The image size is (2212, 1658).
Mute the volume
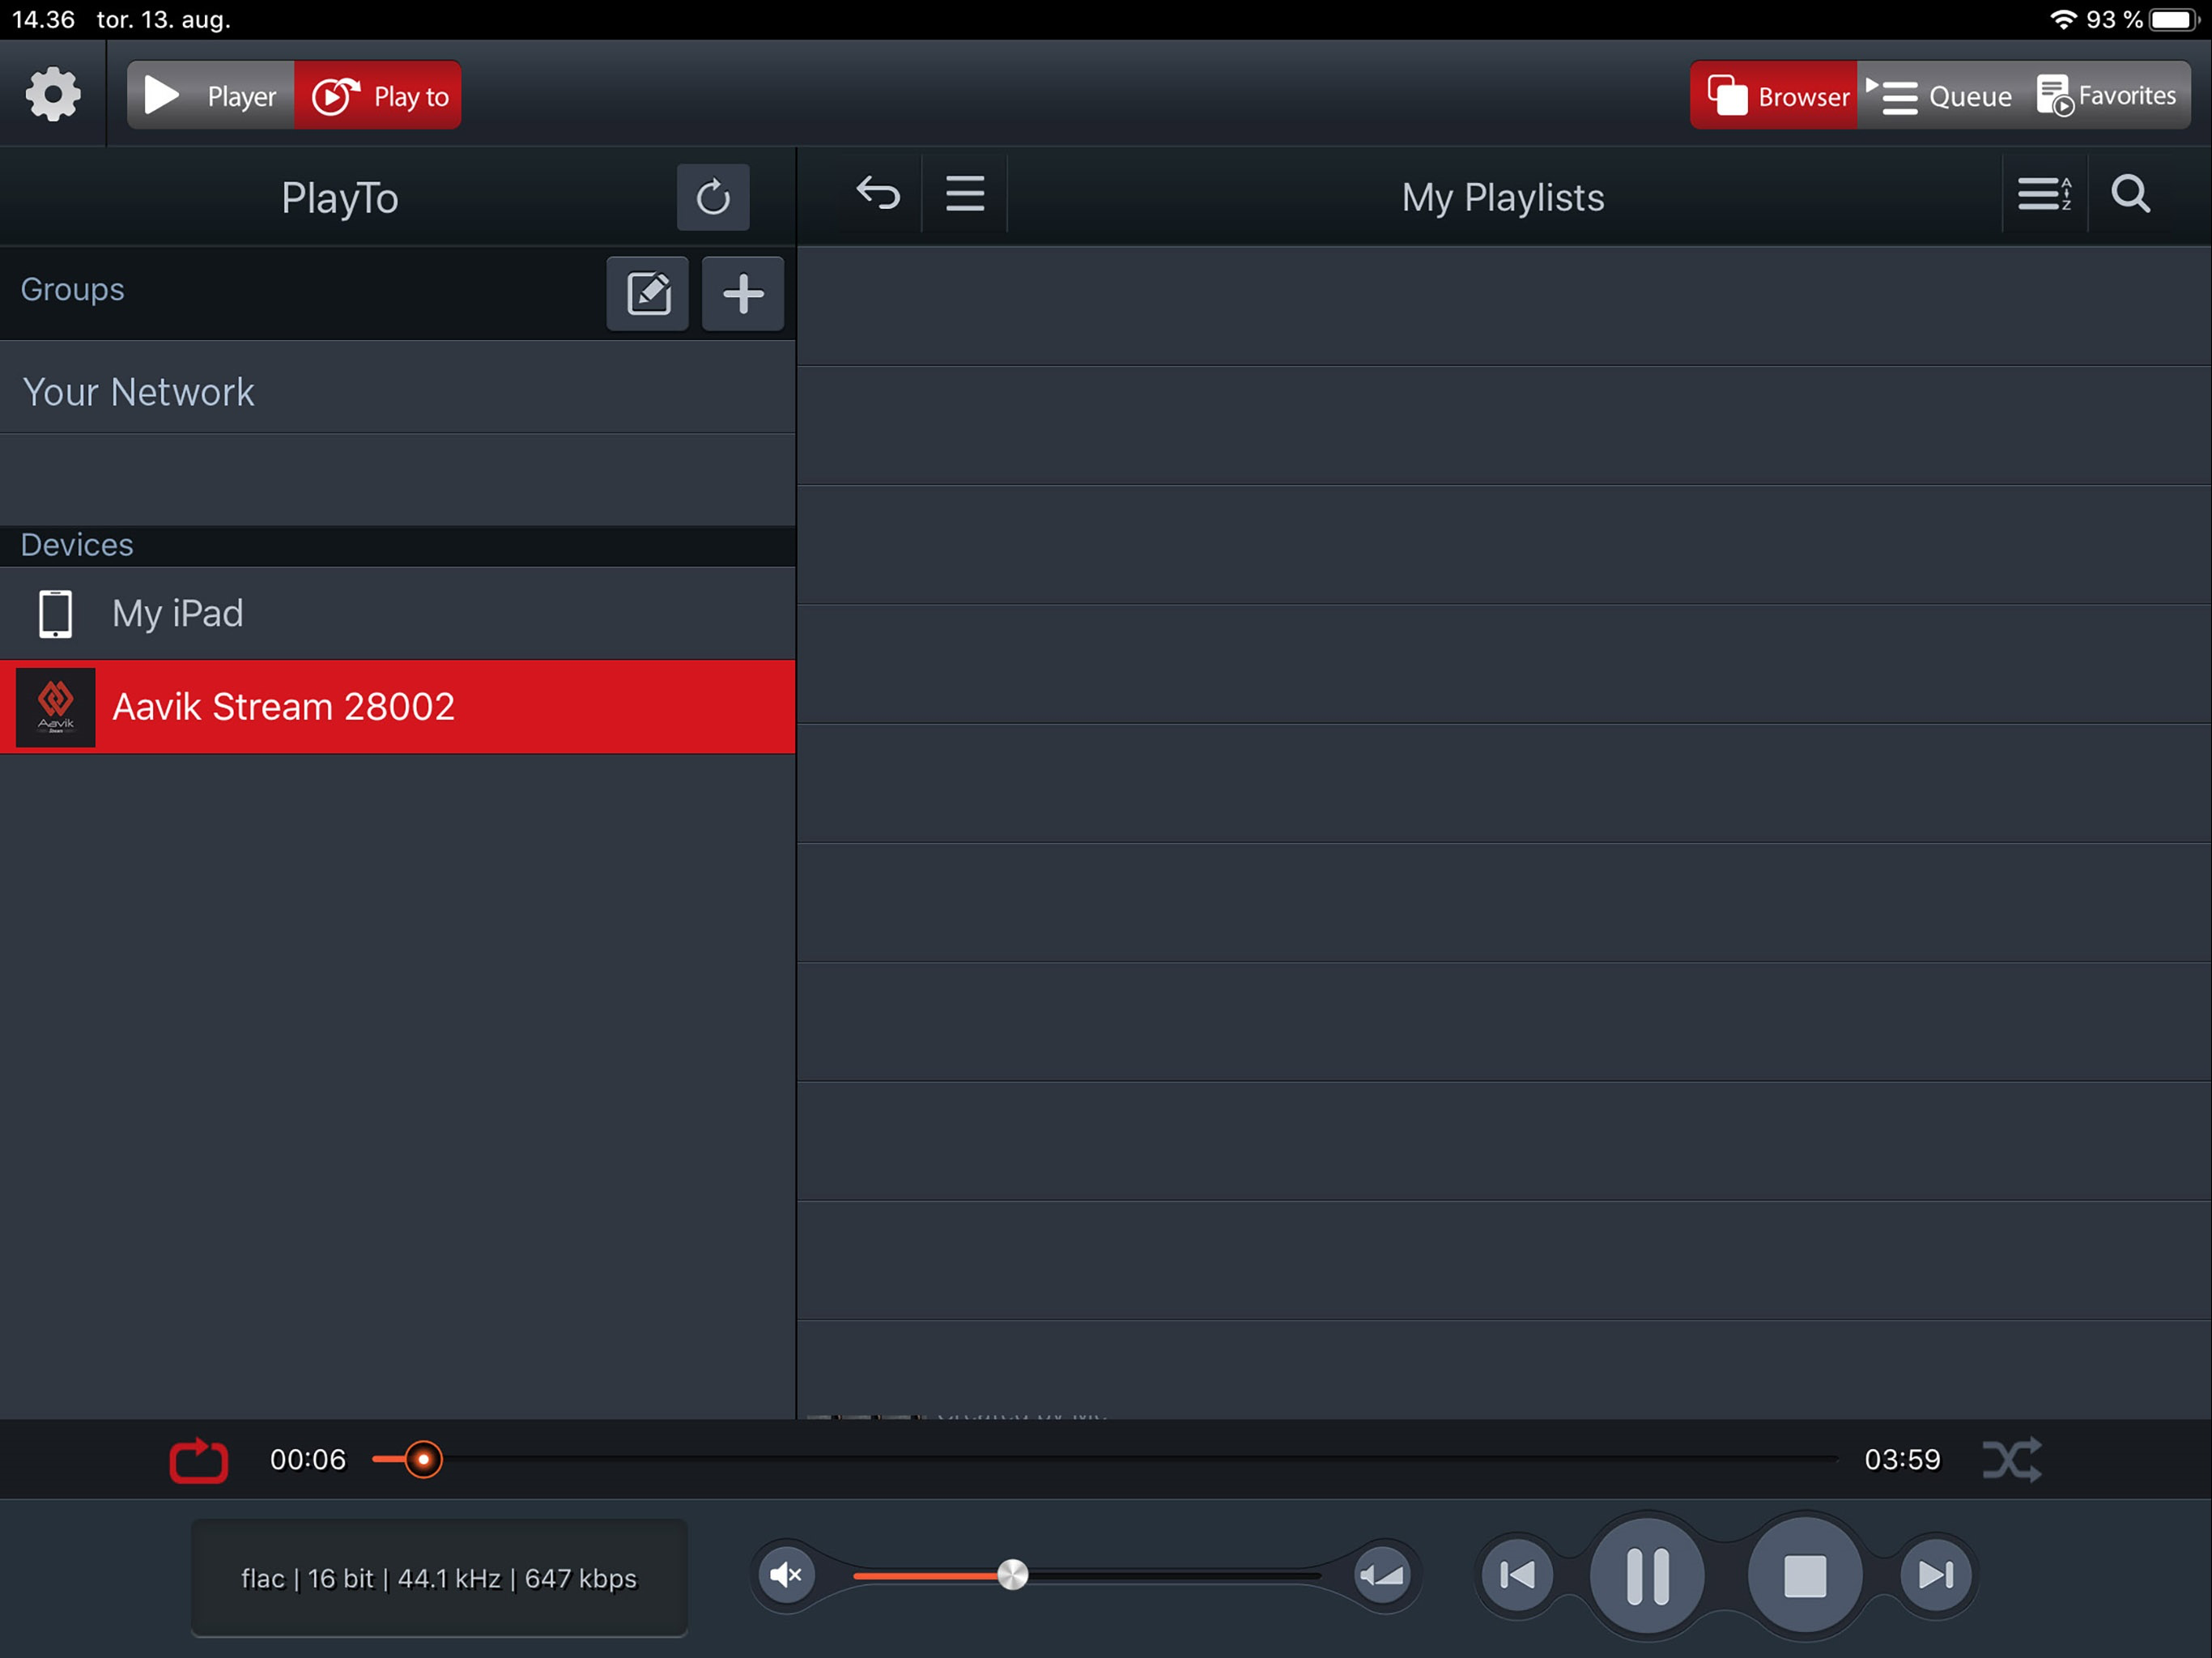(x=786, y=1575)
